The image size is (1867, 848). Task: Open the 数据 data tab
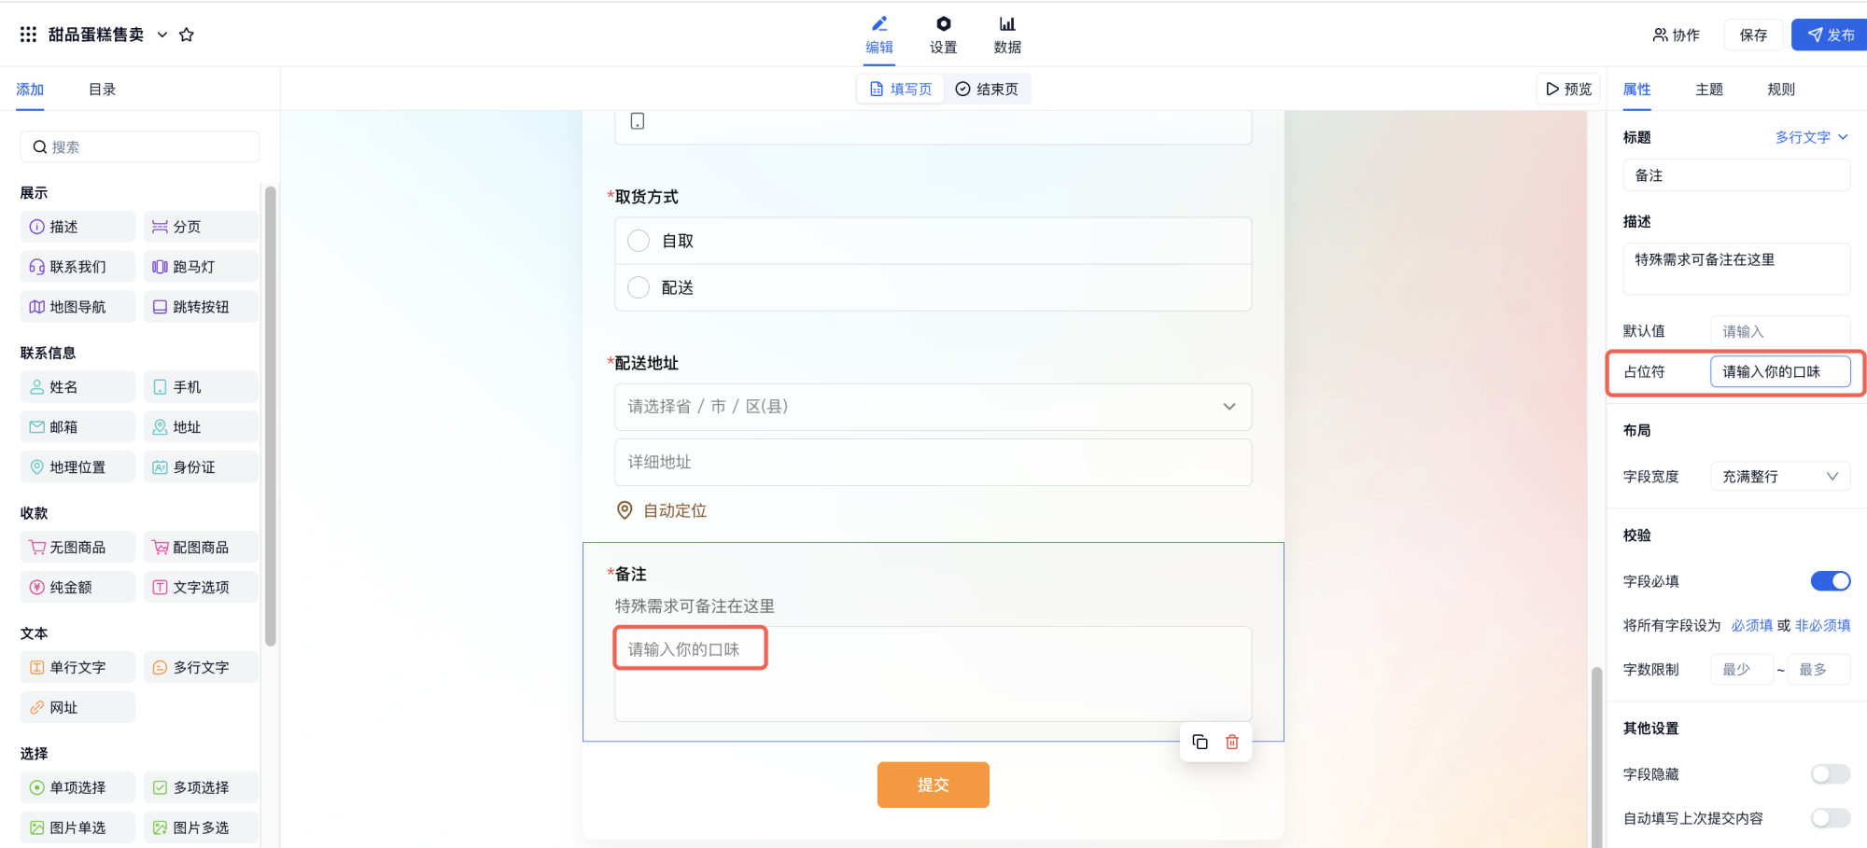pos(1007,35)
